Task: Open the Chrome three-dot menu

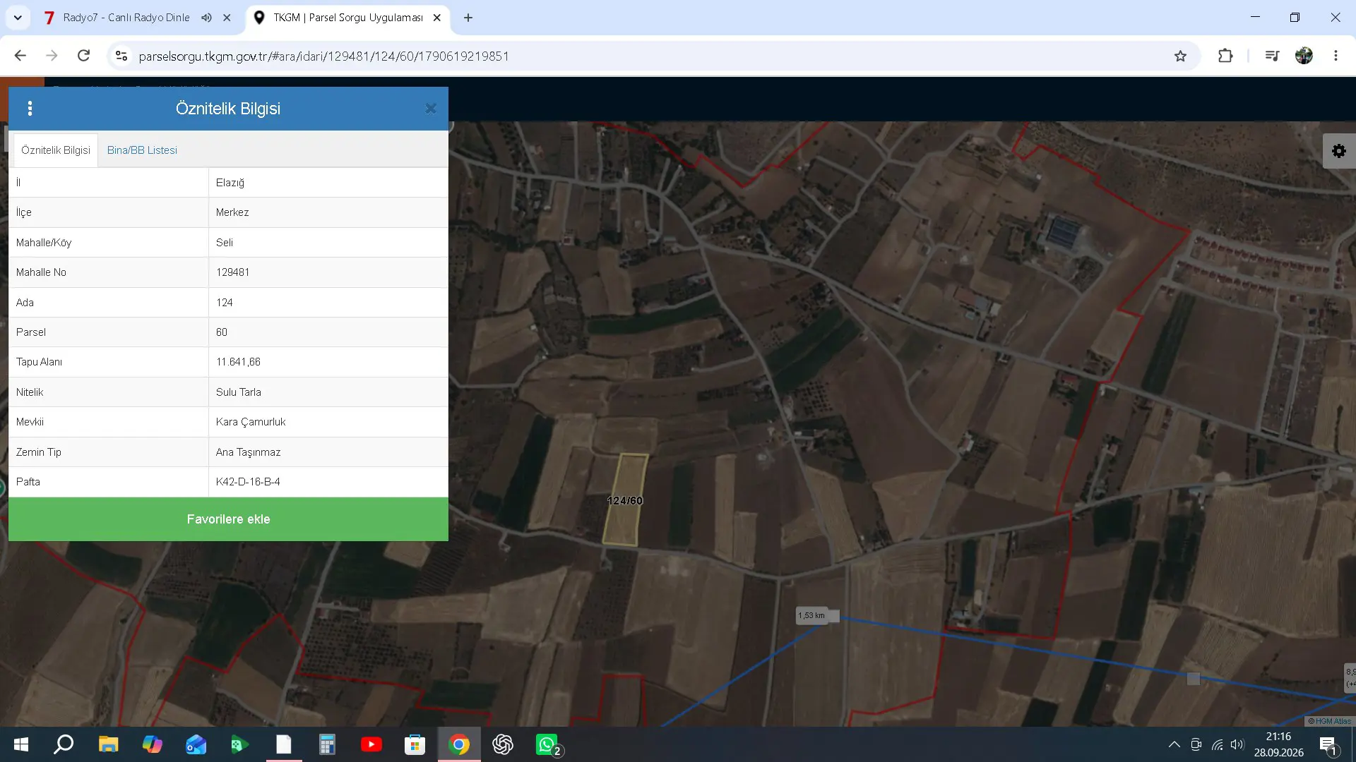Action: 1336,56
